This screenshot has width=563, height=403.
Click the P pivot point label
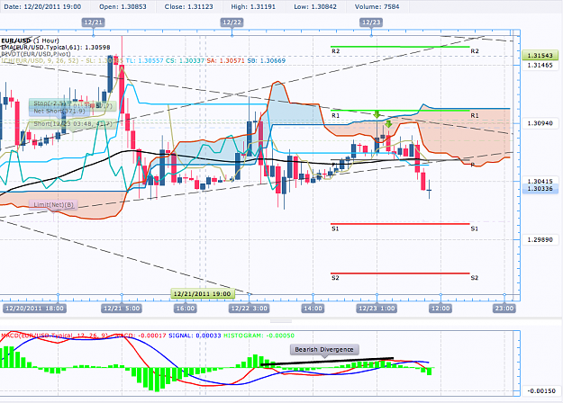pos(473,165)
